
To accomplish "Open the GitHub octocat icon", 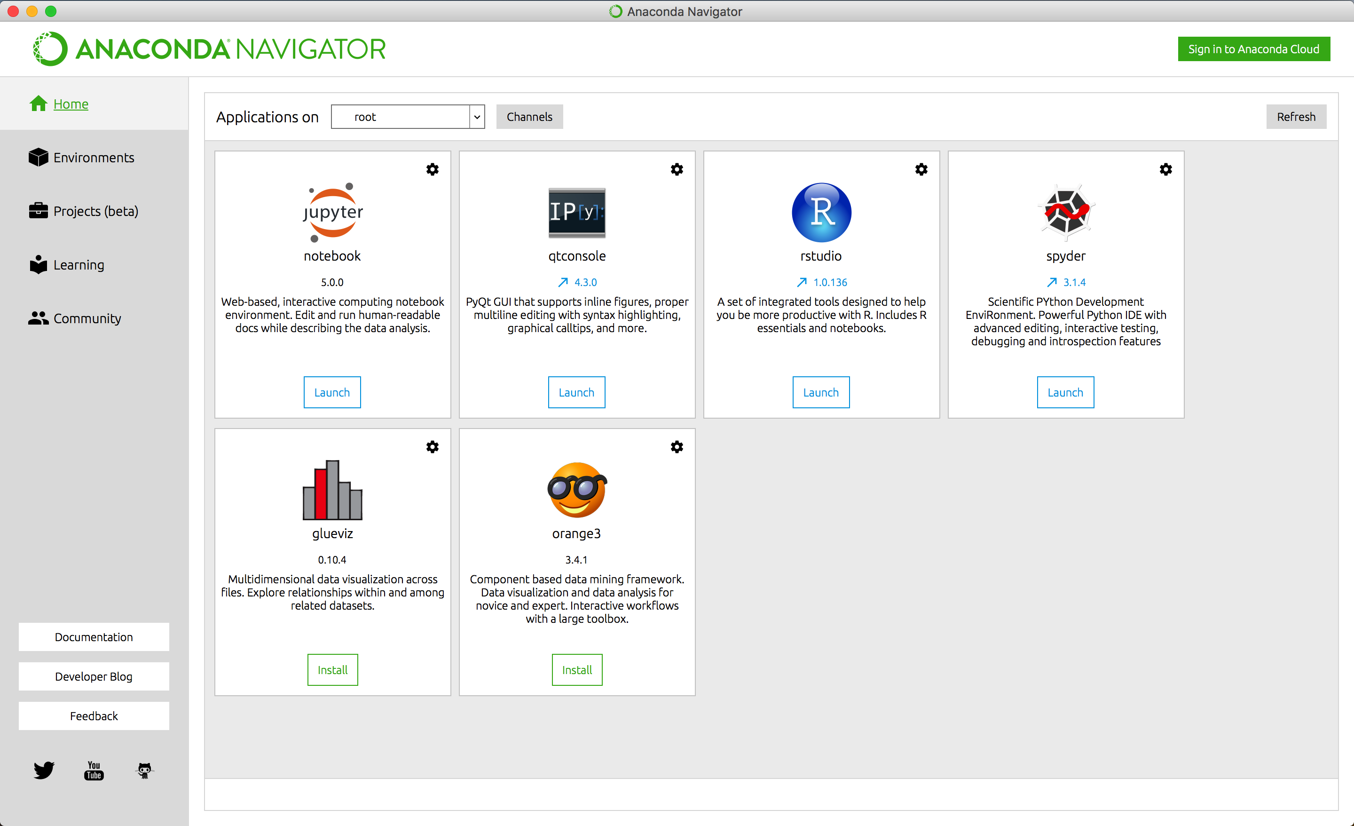I will pos(144,770).
